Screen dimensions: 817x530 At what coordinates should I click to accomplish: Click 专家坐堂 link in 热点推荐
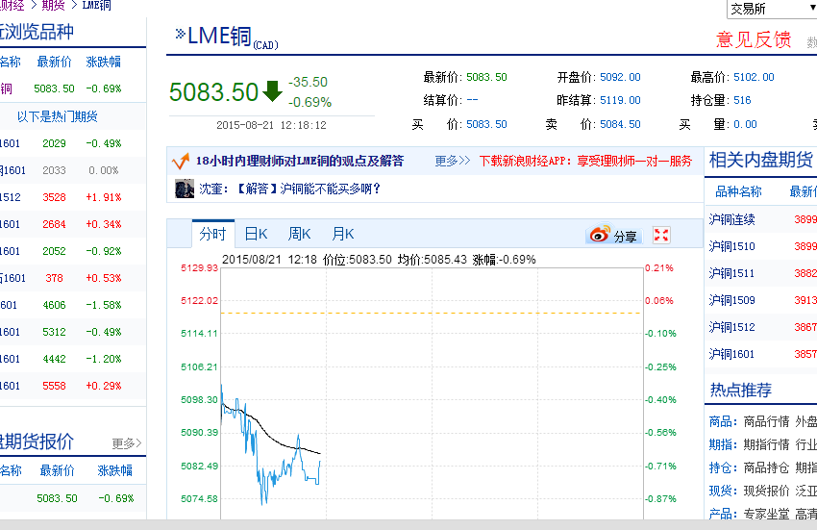pyautogui.click(x=766, y=514)
